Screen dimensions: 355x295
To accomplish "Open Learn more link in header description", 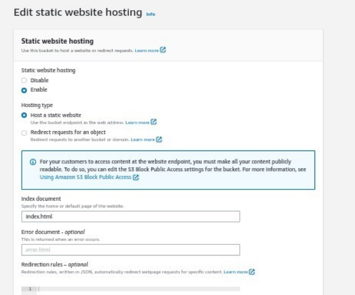I will coord(147,50).
